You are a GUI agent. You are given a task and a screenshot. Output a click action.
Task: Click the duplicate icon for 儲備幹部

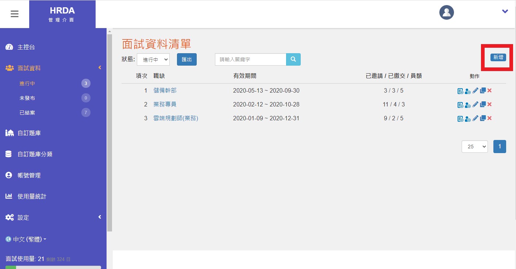pos(483,90)
